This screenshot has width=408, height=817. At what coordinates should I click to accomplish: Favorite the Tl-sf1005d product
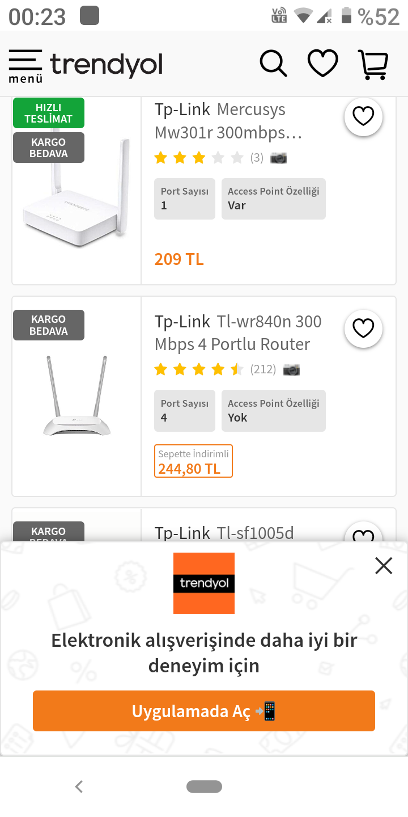tap(363, 532)
